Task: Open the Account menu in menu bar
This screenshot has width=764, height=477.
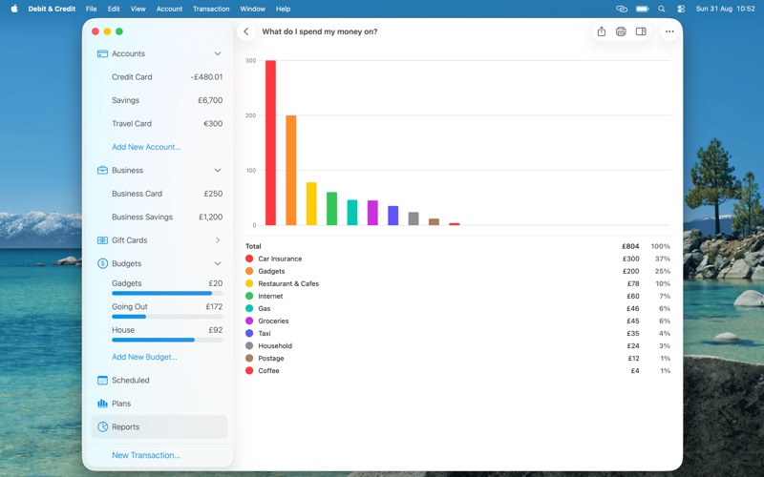Action: tap(169, 9)
